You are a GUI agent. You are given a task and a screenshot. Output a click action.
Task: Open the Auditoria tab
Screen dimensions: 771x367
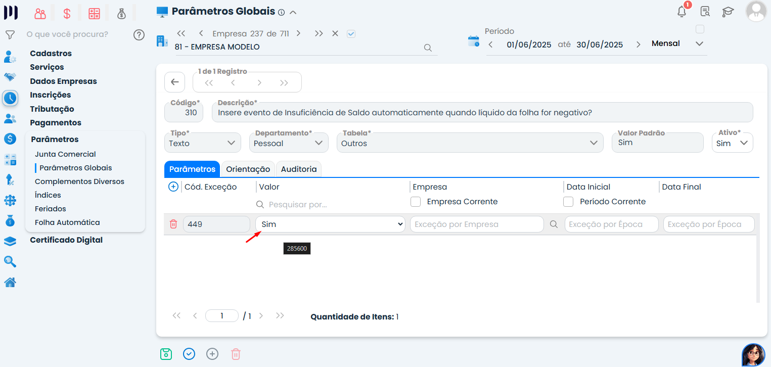299,169
